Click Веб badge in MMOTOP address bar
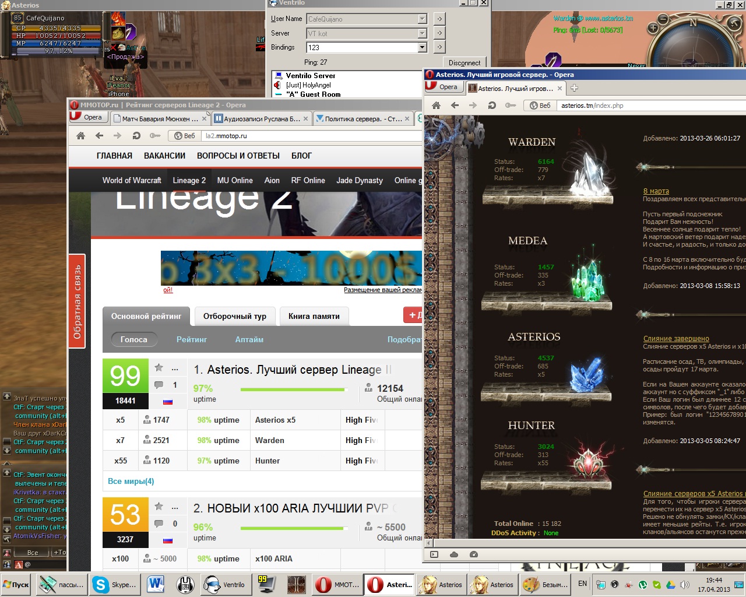The width and height of the screenshot is (746, 597). (185, 136)
